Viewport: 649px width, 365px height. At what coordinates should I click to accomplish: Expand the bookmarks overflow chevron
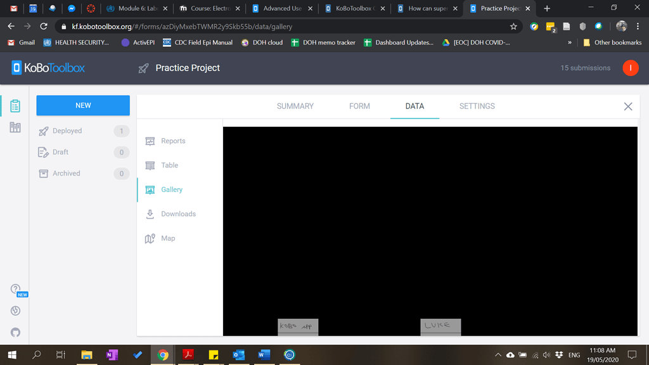pos(570,42)
